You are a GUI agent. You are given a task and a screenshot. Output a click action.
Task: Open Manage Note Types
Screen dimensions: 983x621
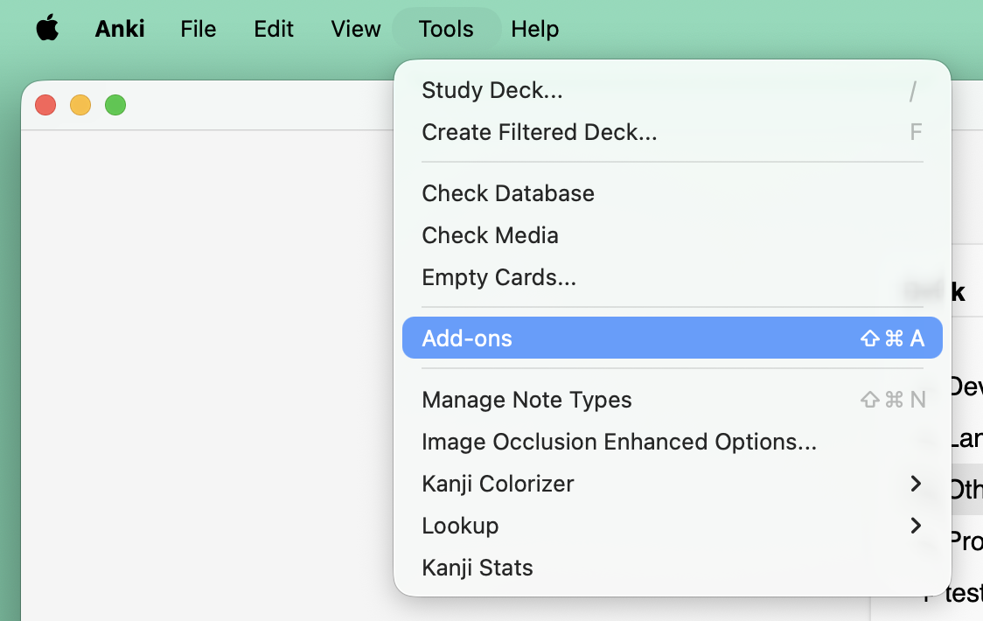click(x=526, y=400)
